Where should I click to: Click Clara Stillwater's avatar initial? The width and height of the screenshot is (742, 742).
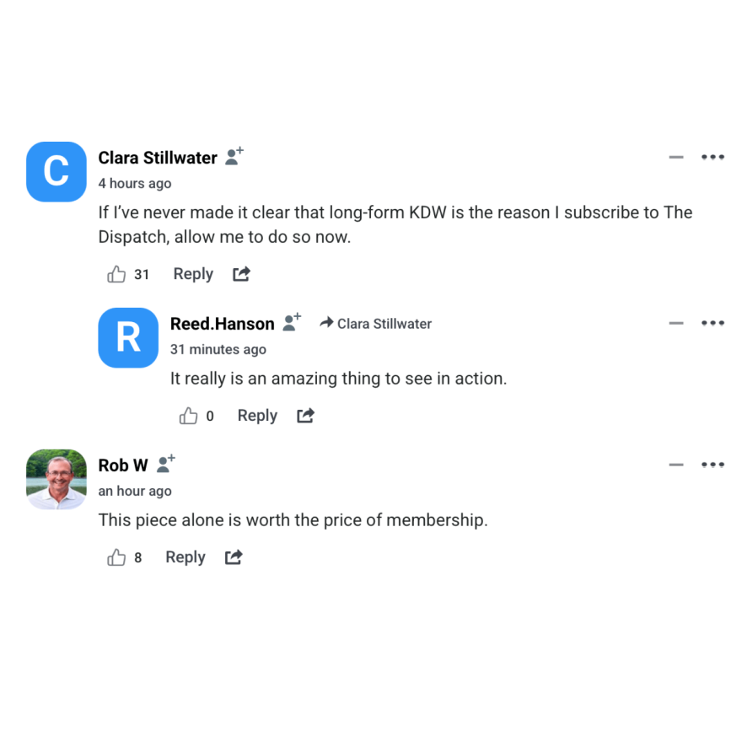(x=56, y=171)
